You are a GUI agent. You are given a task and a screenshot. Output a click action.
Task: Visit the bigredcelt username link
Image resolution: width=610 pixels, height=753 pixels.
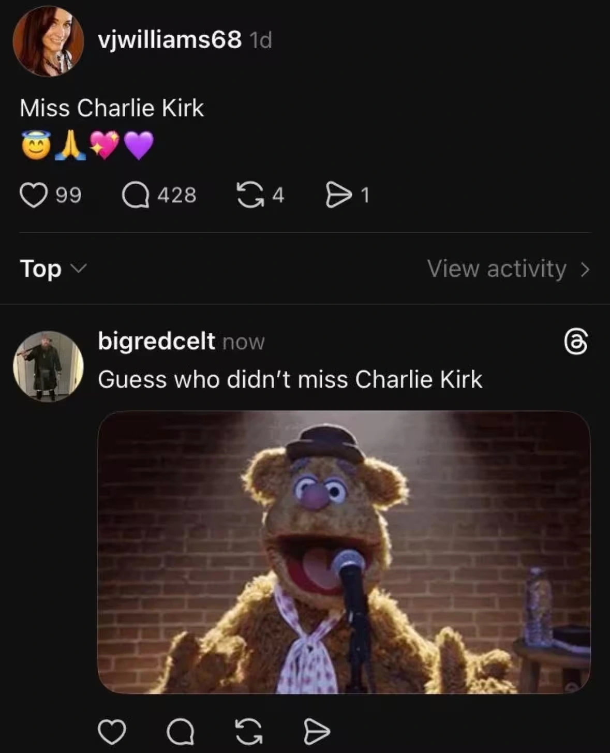[x=156, y=341]
